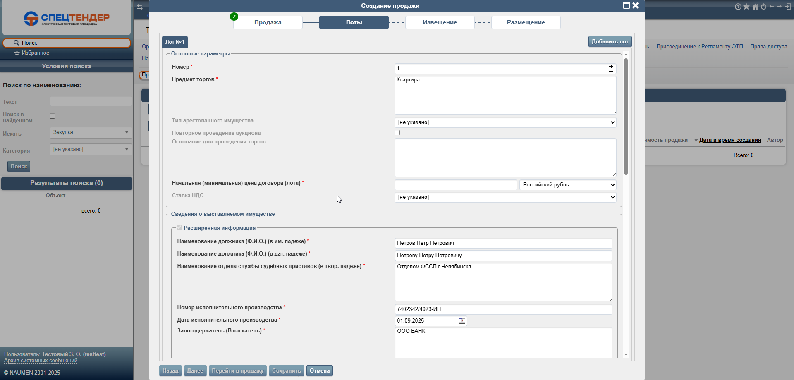The image size is (794, 380).
Task: Select the Продажа step tab
Action: (x=268, y=22)
